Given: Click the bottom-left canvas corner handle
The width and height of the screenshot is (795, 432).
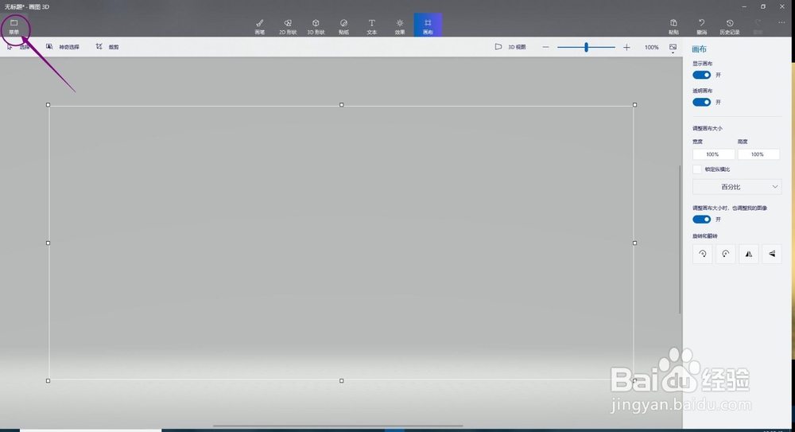Looking at the screenshot, I should 48,381.
